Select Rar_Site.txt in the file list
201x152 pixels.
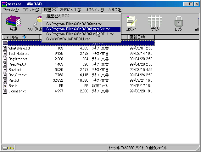(17, 75)
